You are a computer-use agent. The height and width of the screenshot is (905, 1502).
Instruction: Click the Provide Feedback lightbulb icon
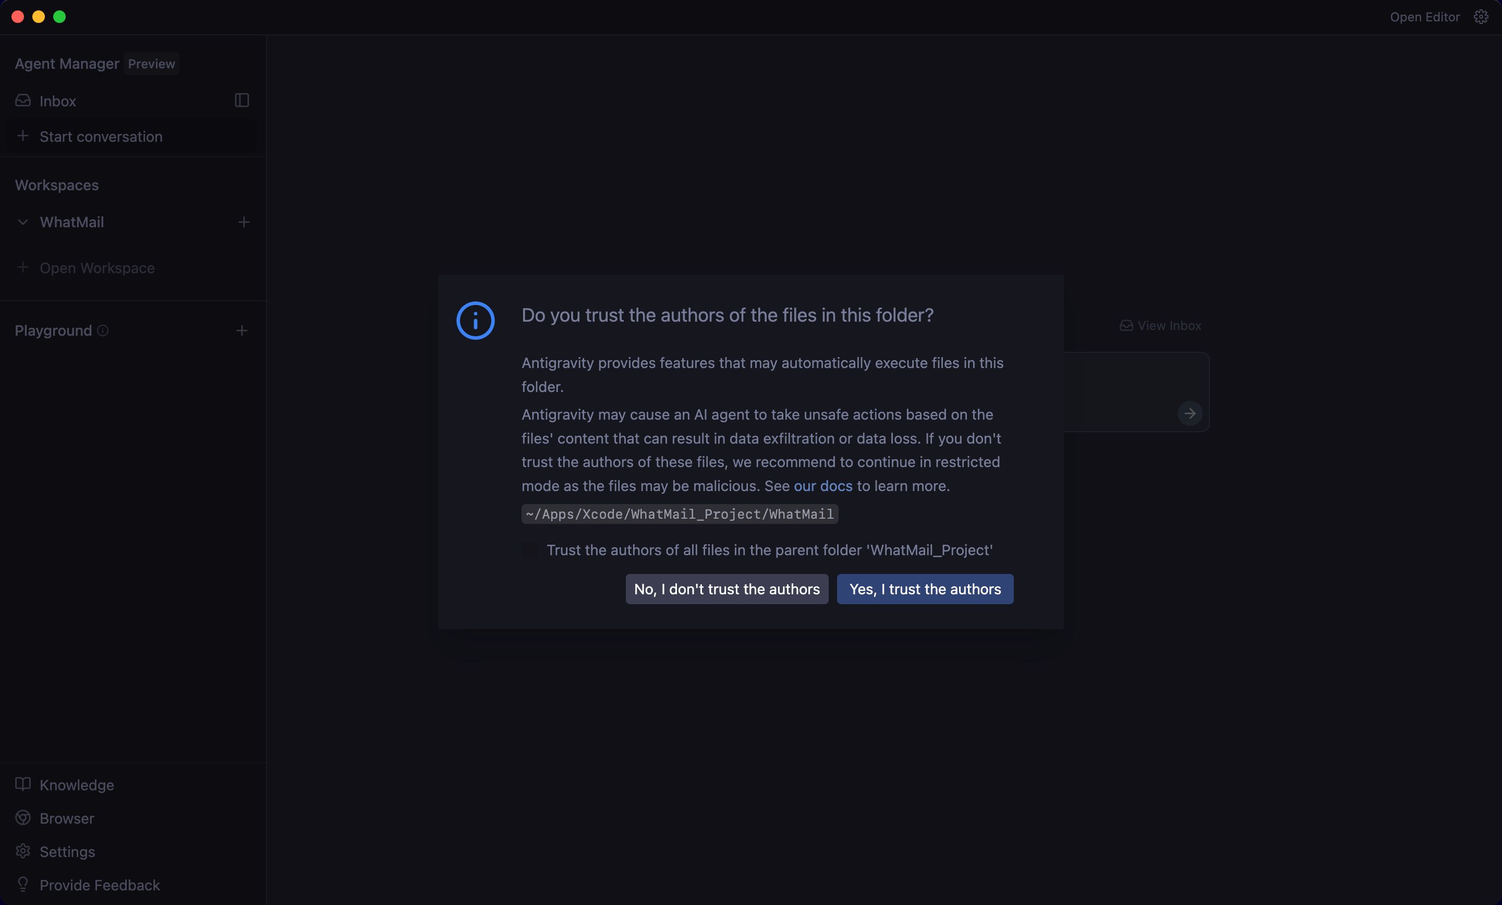pos(23,884)
